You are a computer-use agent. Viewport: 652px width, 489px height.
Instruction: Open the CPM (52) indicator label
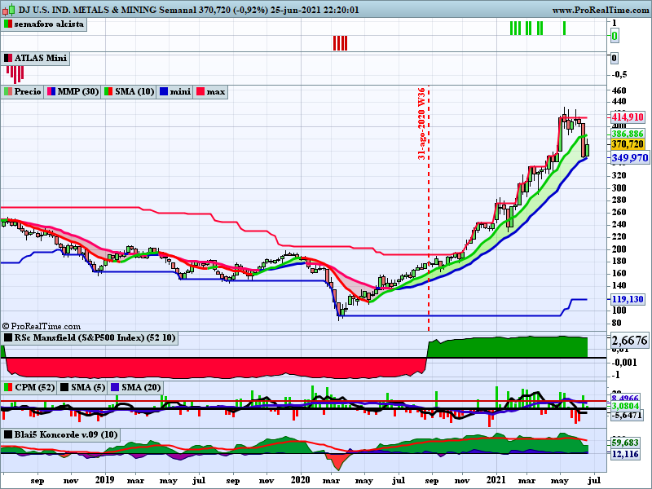click(x=34, y=388)
